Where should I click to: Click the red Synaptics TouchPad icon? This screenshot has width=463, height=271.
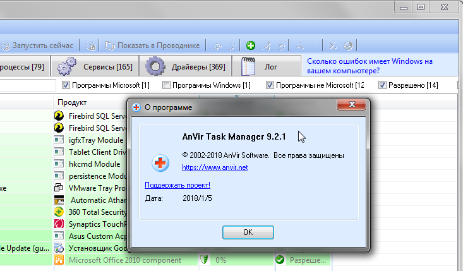(x=59, y=224)
